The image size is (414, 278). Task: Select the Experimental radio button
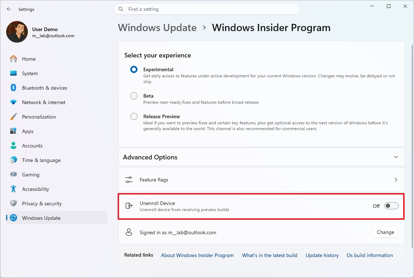[x=134, y=69]
